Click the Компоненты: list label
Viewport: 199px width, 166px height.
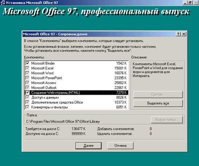click(34, 57)
